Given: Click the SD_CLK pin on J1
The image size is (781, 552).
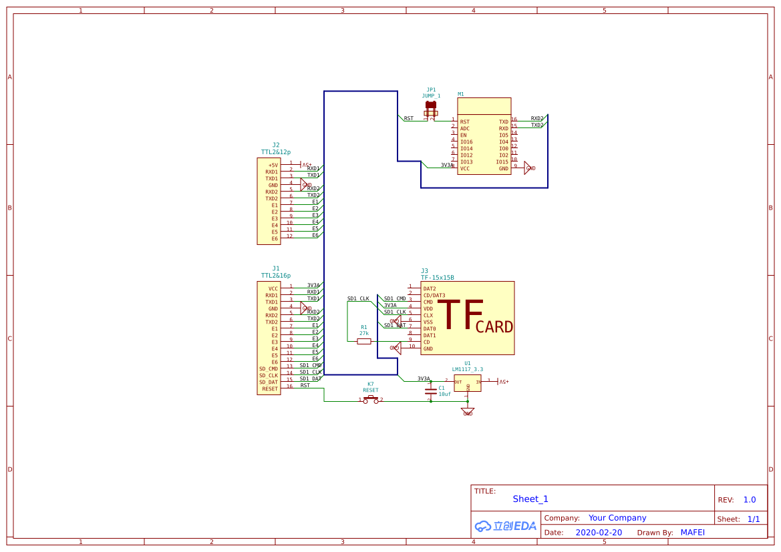Looking at the screenshot, I should (x=269, y=376).
